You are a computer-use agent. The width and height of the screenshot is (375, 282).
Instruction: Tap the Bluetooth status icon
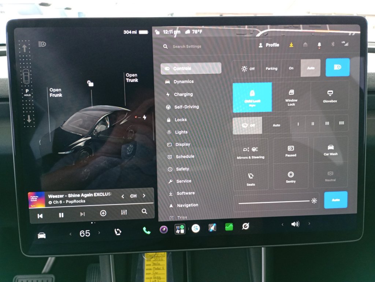coord(333,44)
